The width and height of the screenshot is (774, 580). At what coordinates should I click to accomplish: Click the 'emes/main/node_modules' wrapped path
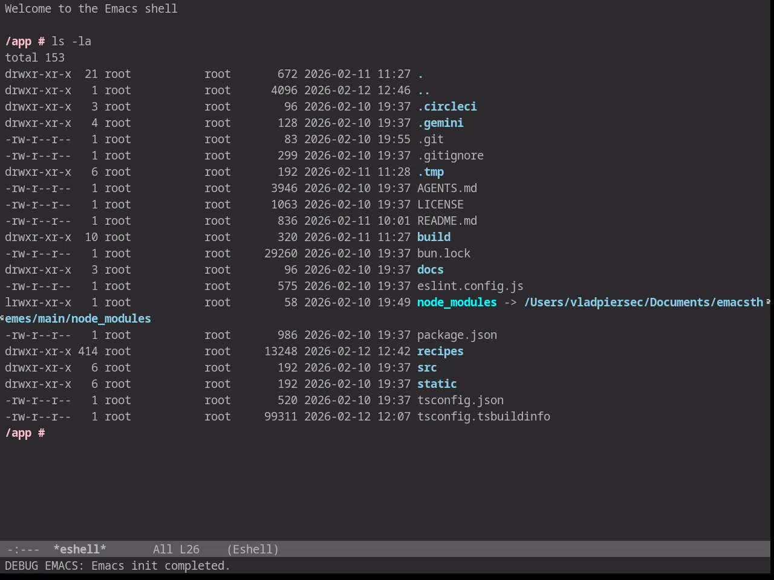(x=78, y=318)
